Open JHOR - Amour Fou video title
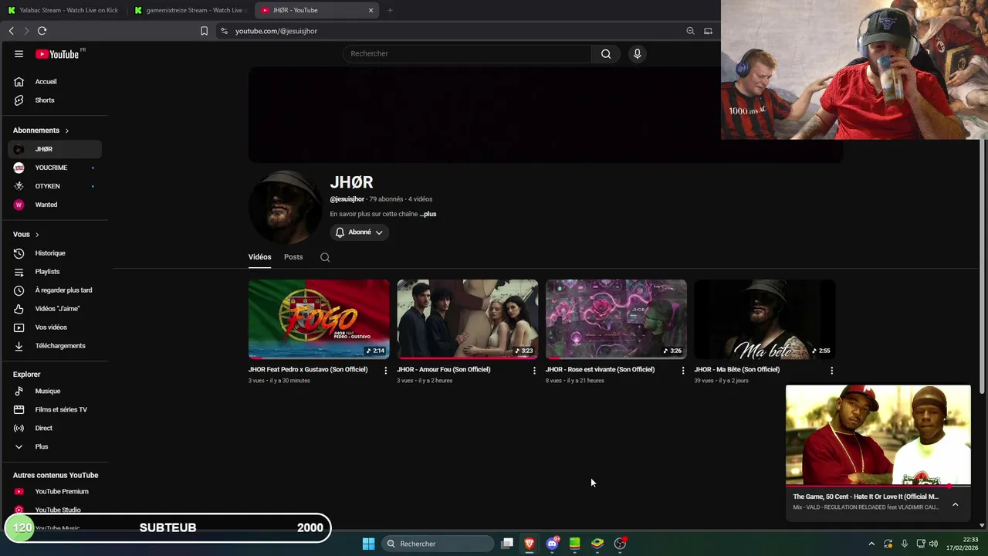Viewport: 988px width, 556px height. pyautogui.click(x=443, y=370)
